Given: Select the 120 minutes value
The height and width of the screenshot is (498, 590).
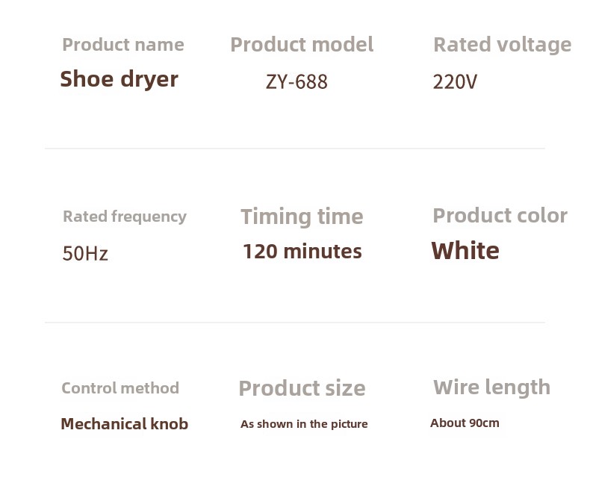Looking at the screenshot, I should [302, 252].
